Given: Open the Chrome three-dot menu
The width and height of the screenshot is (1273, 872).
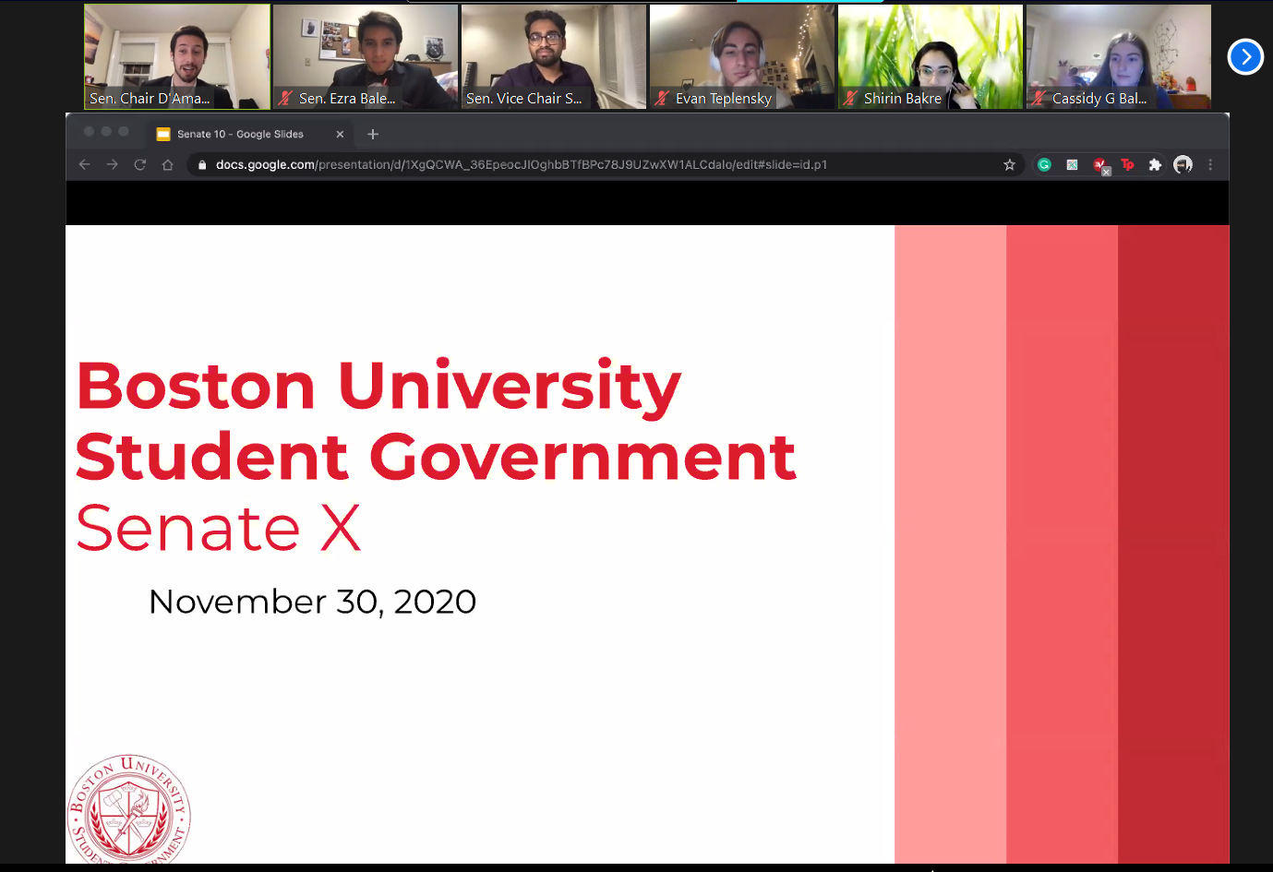Looking at the screenshot, I should coord(1210,164).
